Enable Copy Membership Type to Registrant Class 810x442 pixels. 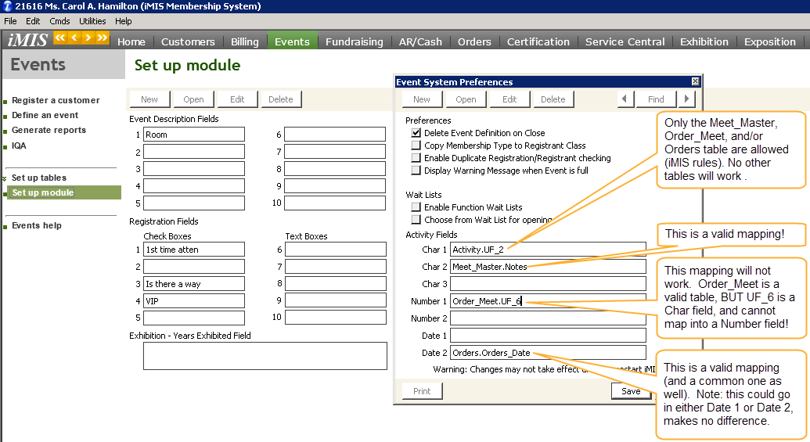(x=416, y=146)
